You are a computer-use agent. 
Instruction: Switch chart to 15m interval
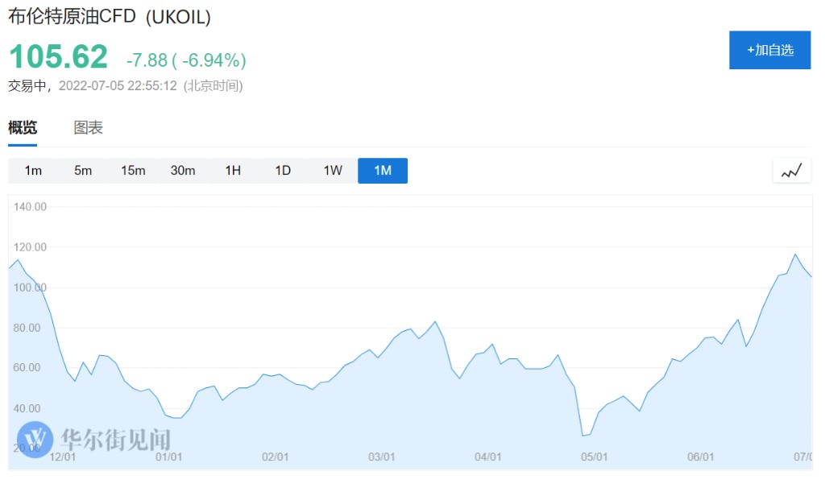(133, 171)
